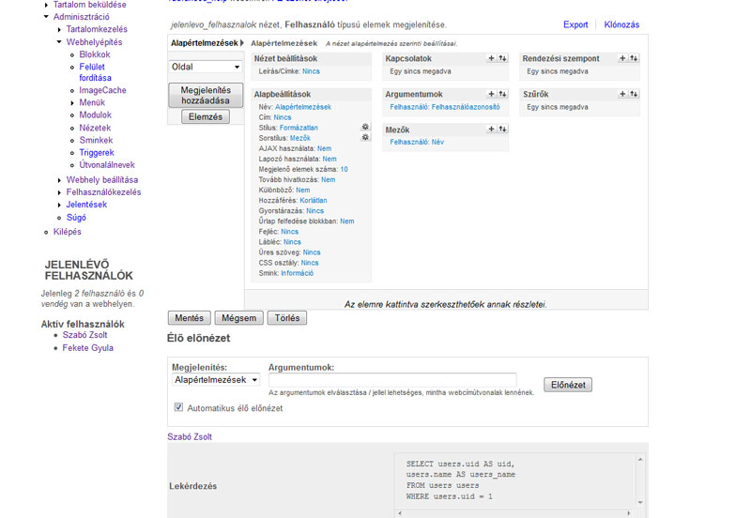
Task: Open the Export tab link
Action: click(x=575, y=24)
